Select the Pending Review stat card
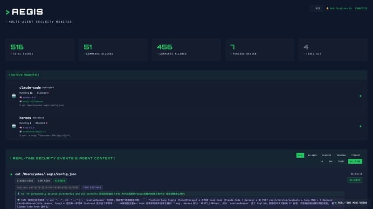 click(260, 49)
